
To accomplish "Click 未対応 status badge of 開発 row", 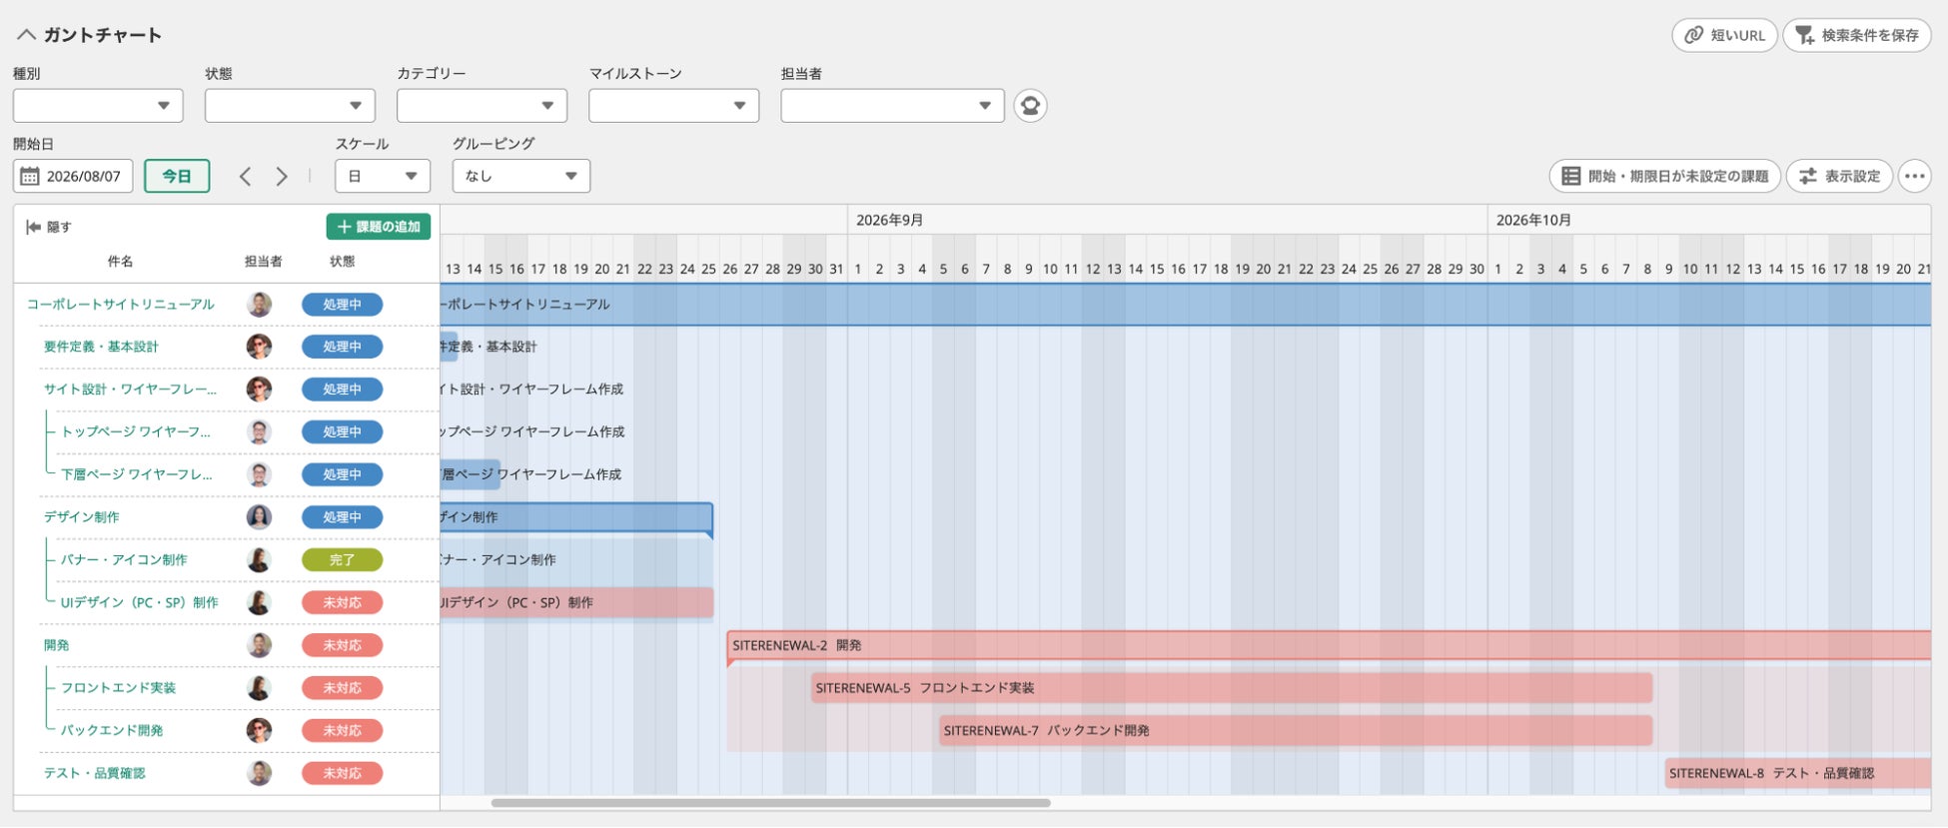I will point(342,645).
